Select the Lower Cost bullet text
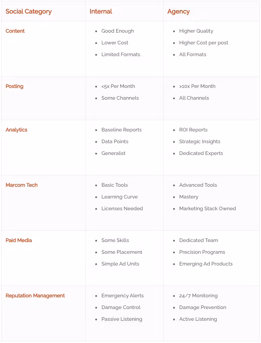The image size is (261, 343). click(115, 43)
